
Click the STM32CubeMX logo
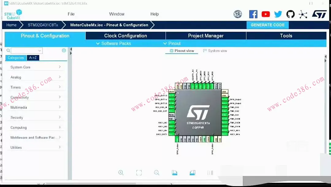point(13,14)
